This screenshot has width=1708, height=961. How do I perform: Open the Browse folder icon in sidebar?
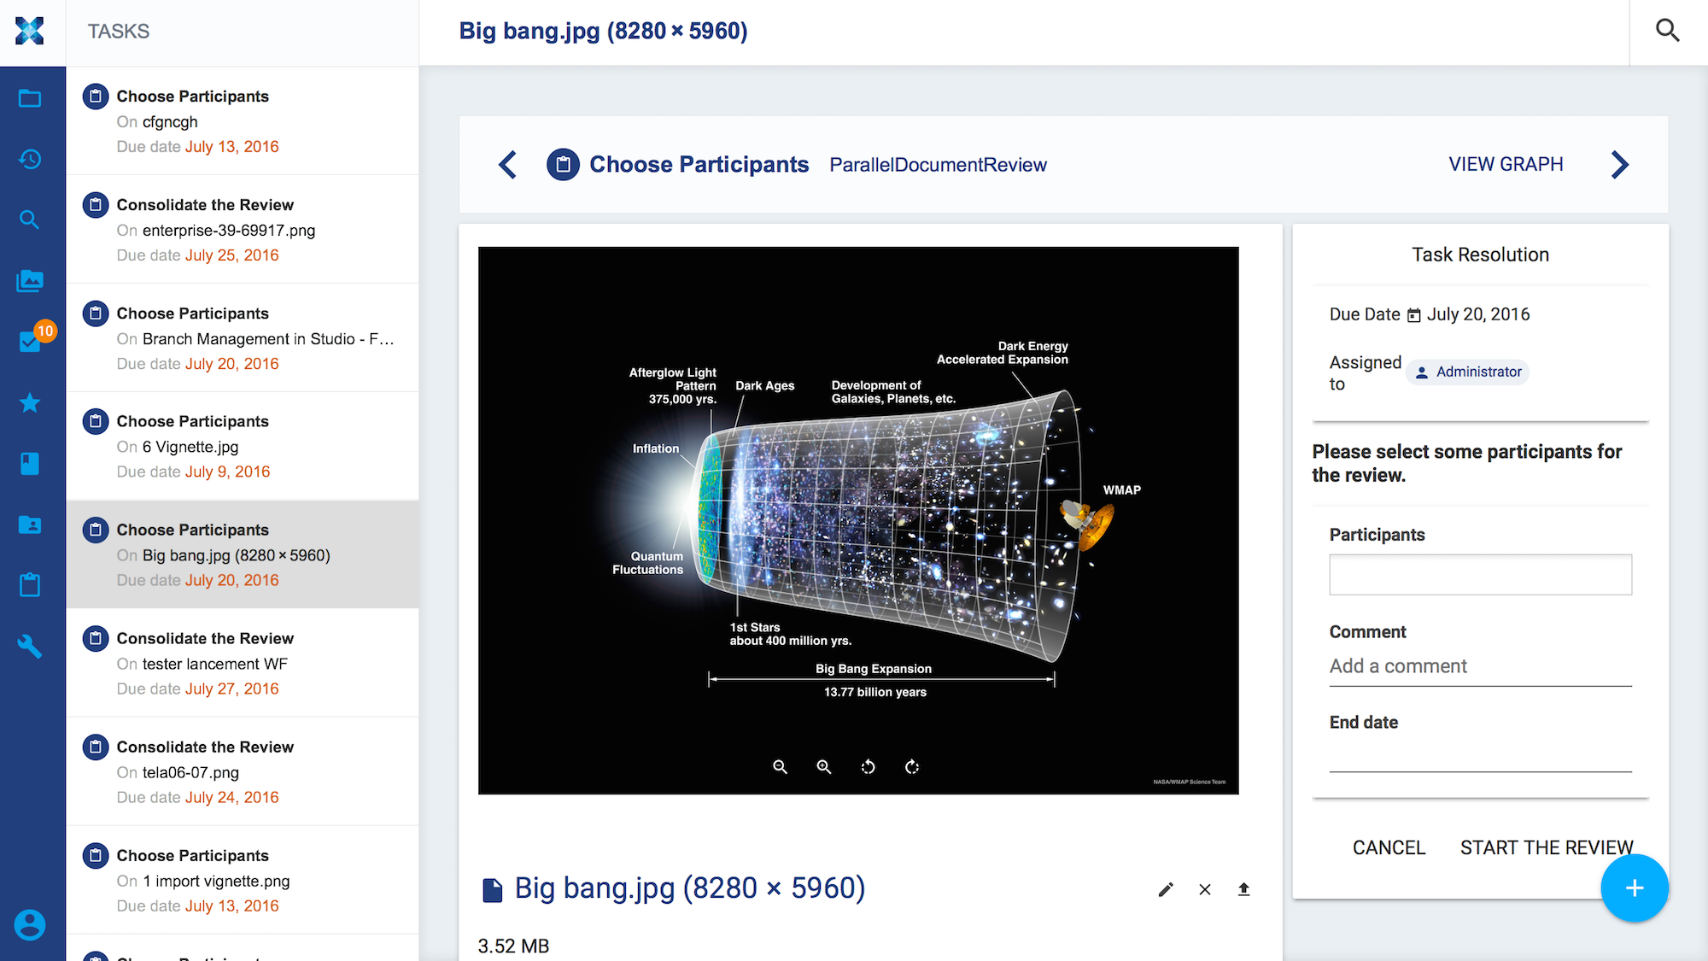pos(30,98)
